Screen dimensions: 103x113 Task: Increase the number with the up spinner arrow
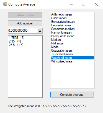coord(40,30)
